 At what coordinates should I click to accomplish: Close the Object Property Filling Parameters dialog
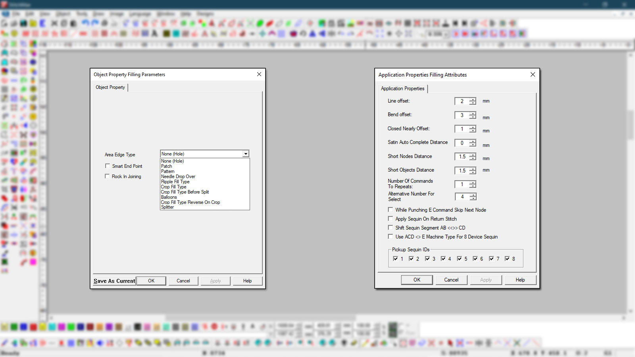[x=259, y=74]
